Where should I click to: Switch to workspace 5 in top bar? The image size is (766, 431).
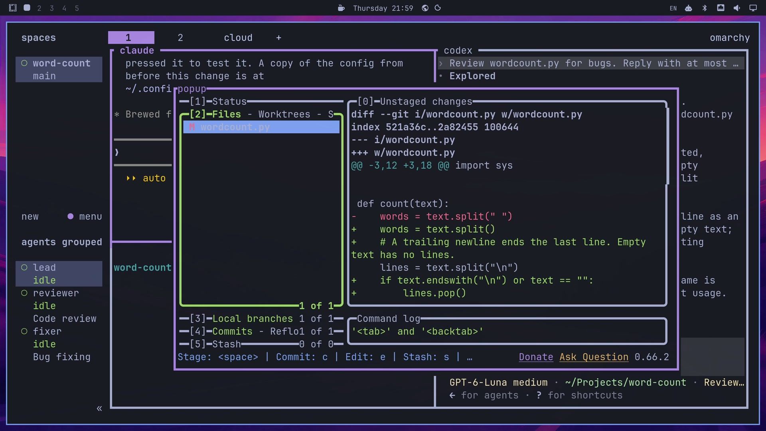tap(77, 8)
